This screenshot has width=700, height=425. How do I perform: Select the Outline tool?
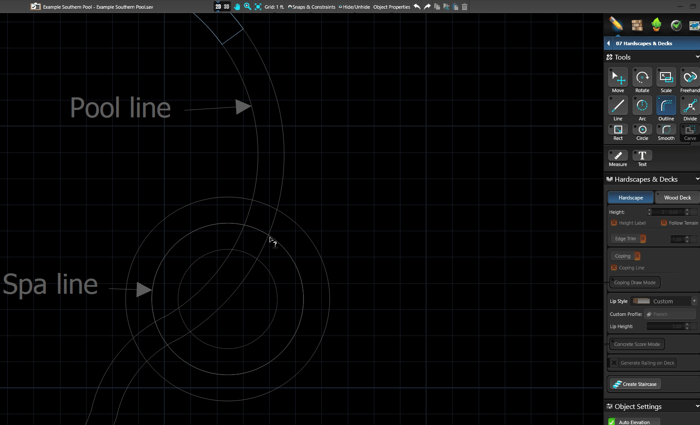click(x=666, y=106)
